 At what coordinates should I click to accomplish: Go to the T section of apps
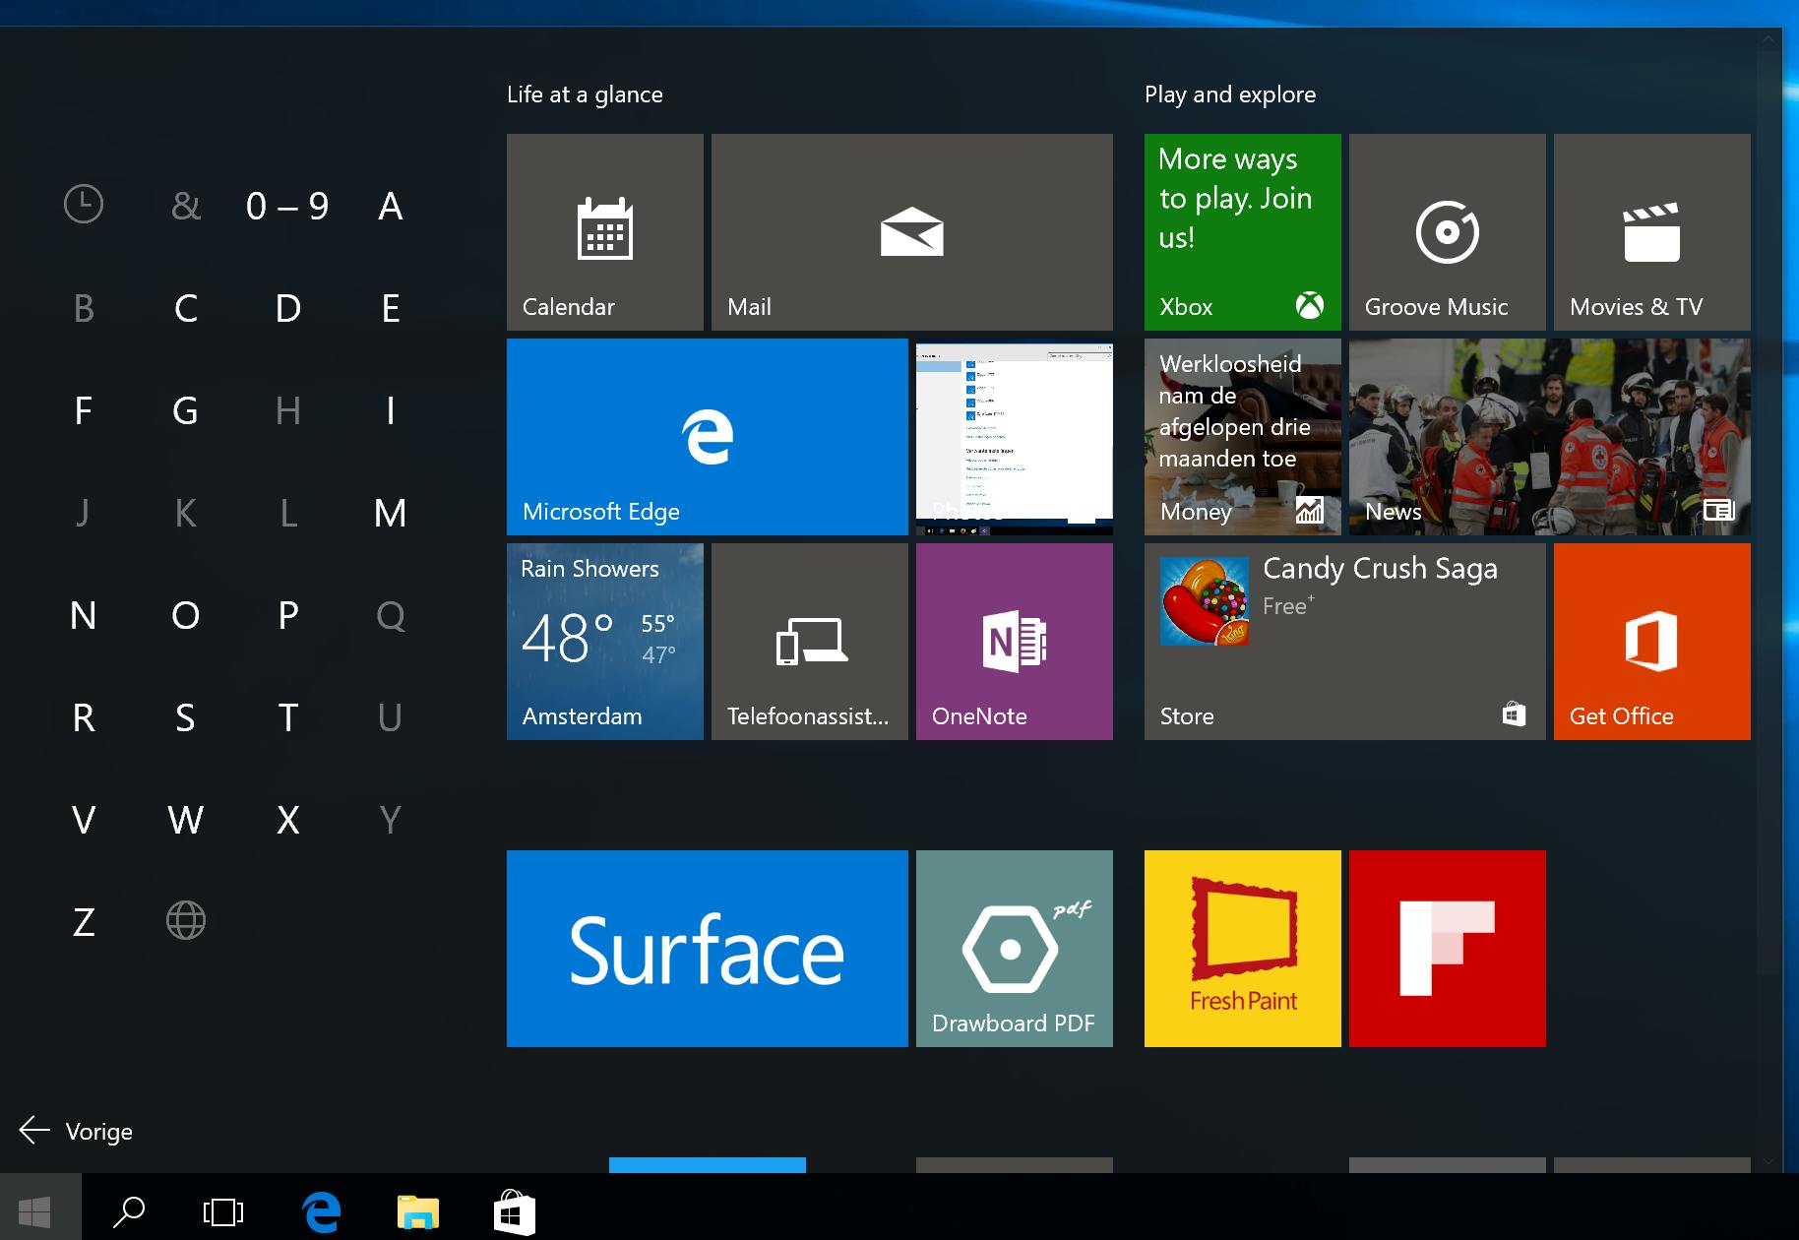click(288, 717)
